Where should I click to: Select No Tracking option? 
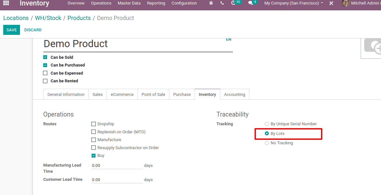[267, 143]
